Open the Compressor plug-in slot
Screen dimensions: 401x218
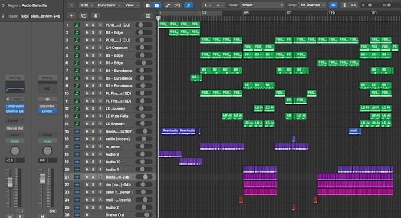[x=15, y=106]
